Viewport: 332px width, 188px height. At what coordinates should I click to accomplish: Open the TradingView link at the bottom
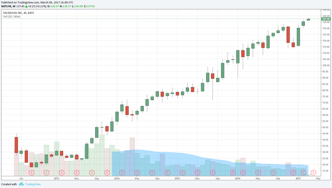[33, 184]
